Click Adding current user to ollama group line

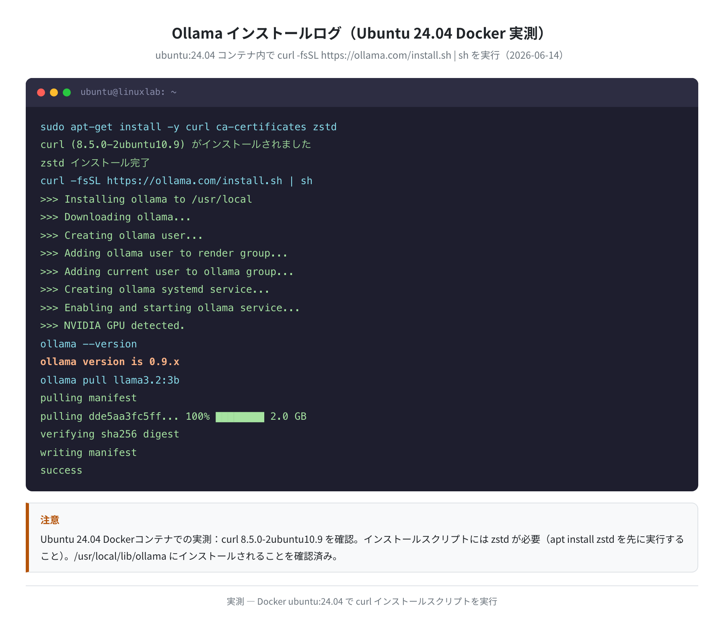tap(167, 272)
